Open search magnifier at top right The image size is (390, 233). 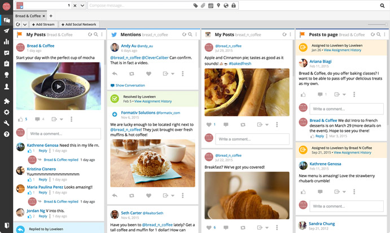click(382, 6)
